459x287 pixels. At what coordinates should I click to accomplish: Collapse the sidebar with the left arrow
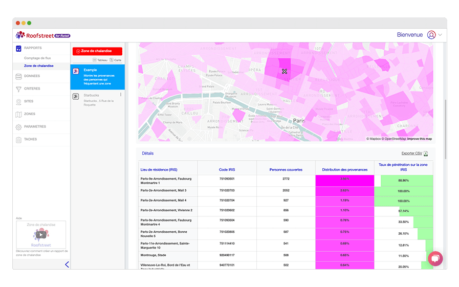point(67,264)
